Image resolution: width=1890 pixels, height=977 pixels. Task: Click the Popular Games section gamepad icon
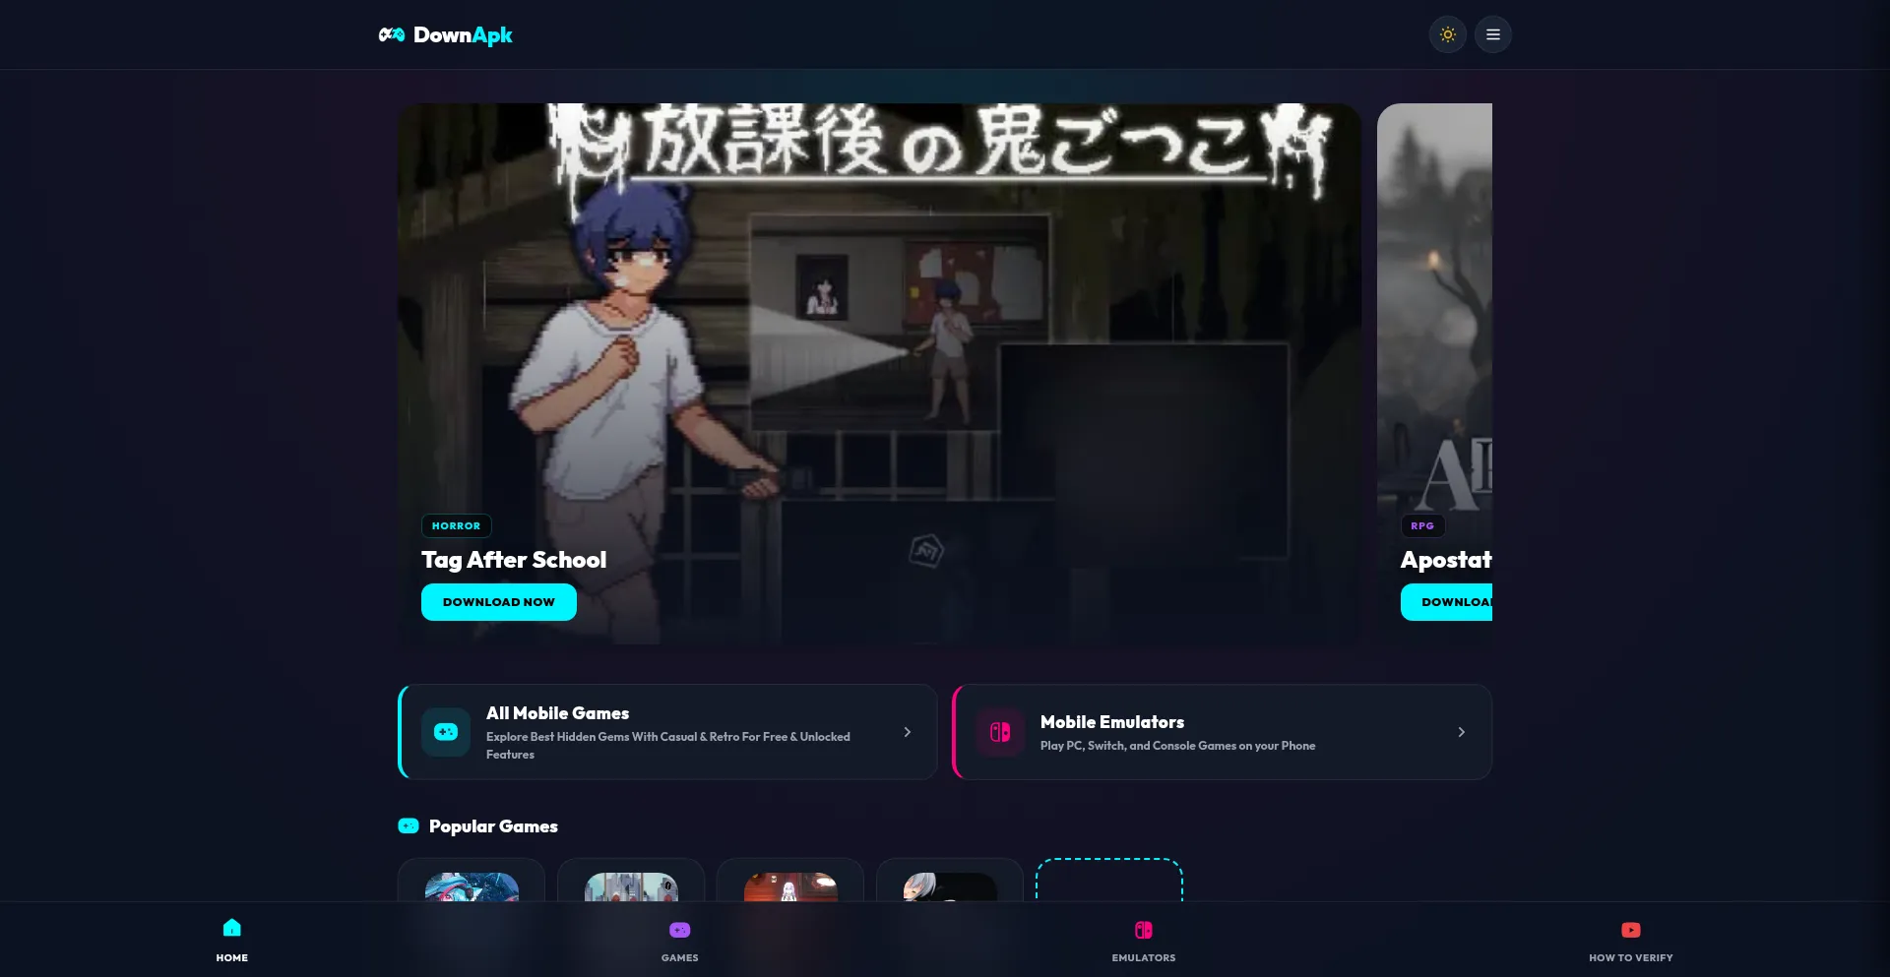(409, 826)
